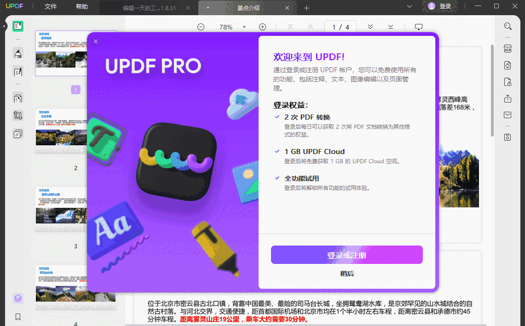The width and height of the screenshot is (525, 326).
Task: Zoom in using the plus icon
Action: click(262, 27)
